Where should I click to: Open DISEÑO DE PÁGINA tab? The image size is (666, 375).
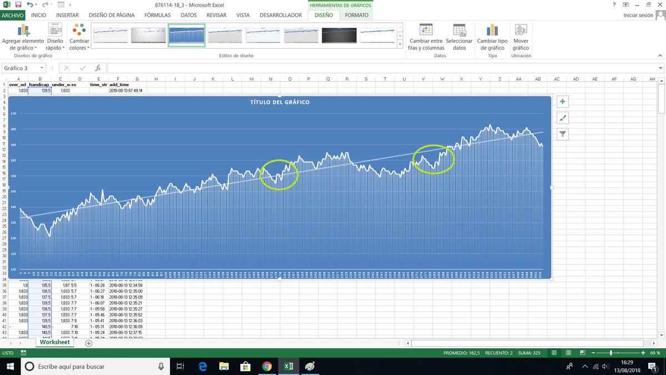pyautogui.click(x=113, y=15)
